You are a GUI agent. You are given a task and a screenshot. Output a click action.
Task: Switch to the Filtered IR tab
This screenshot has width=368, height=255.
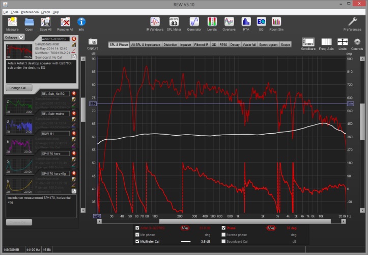[x=201, y=44]
